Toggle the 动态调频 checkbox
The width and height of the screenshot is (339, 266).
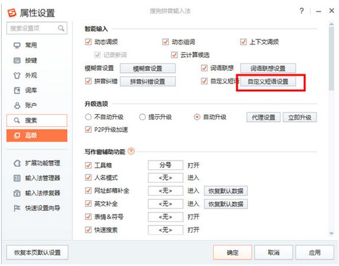(x=88, y=41)
